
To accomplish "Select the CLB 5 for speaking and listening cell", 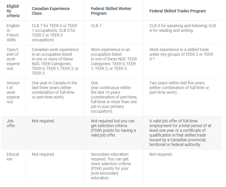I will 182,28.
